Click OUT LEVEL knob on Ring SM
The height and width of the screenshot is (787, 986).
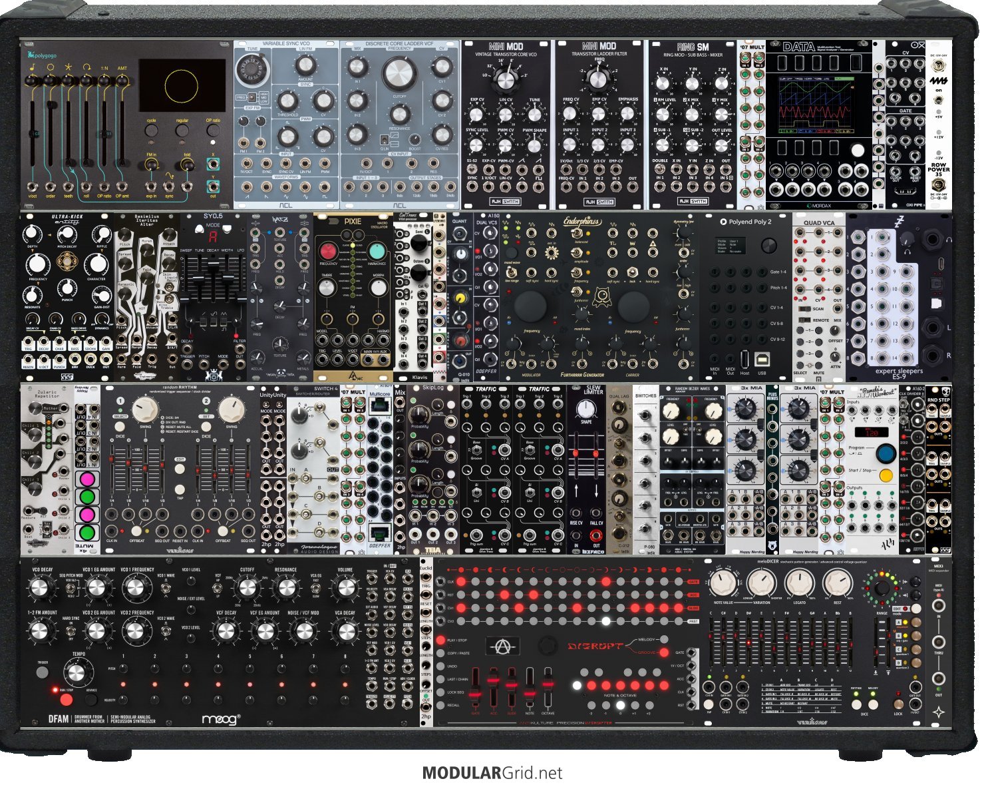coord(722,145)
